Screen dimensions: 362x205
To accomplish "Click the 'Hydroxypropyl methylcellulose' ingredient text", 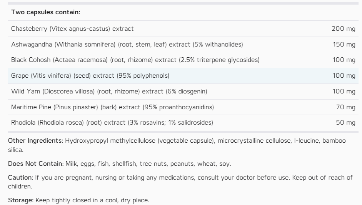I will click(110, 141).
